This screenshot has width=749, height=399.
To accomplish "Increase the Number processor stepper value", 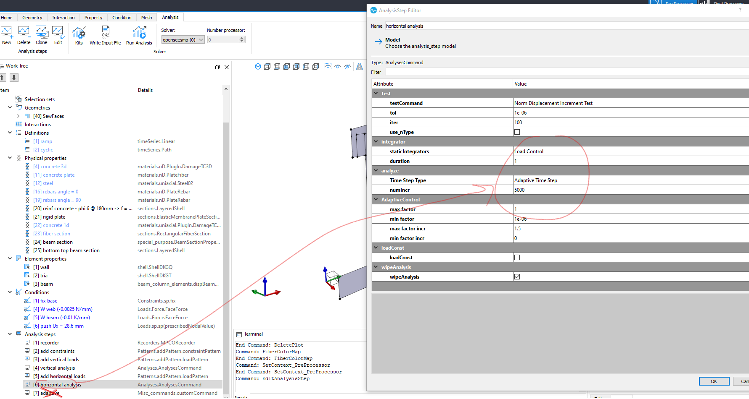I will tap(242, 38).
